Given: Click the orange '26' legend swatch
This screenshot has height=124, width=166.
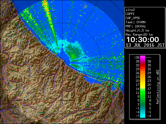Looking at the screenshot, I should pyautogui.click(x=143, y=73).
